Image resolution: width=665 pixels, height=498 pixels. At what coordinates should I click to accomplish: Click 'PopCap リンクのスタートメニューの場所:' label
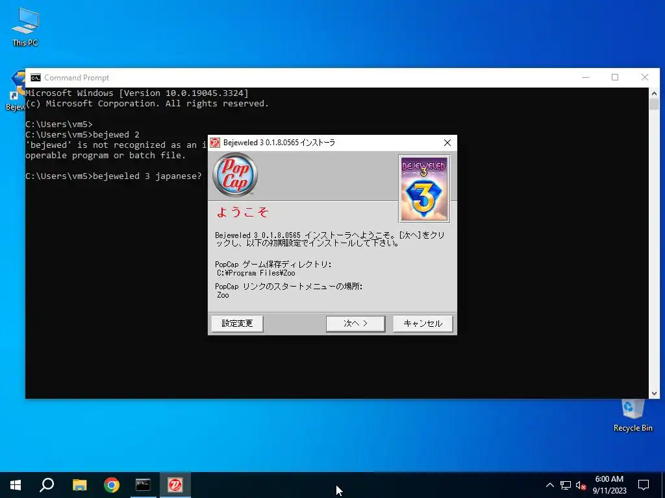pyautogui.click(x=289, y=286)
